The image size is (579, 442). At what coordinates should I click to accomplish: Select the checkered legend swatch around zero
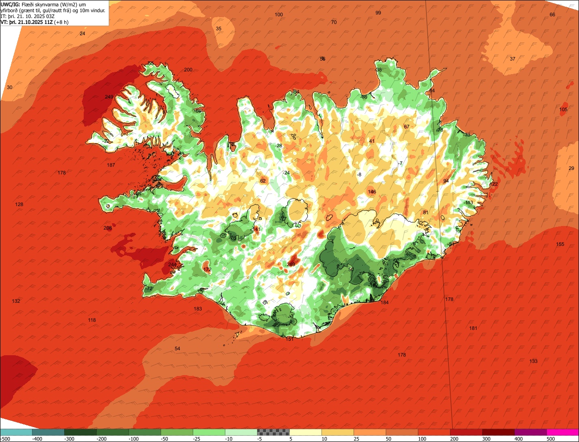click(x=273, y=433)
